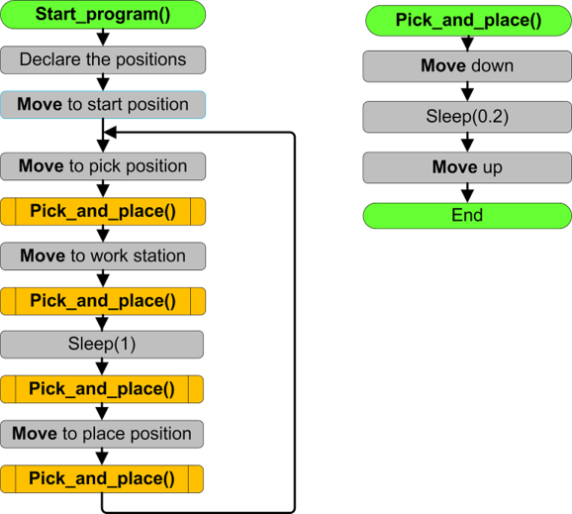Click the green End terminator
This screenshot has height=514, width=572.
click(x=467, y=216)
